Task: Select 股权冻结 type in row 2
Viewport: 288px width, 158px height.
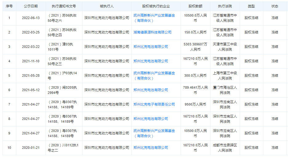Action: point(251,32)
